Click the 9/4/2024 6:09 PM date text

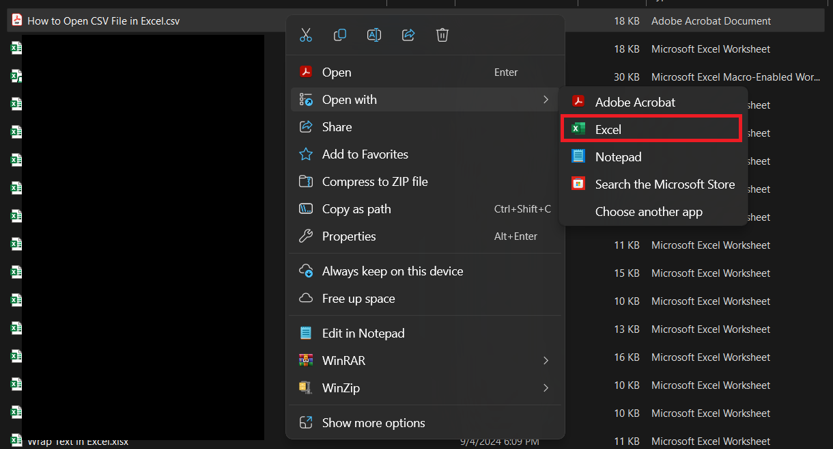coord(500,441)
